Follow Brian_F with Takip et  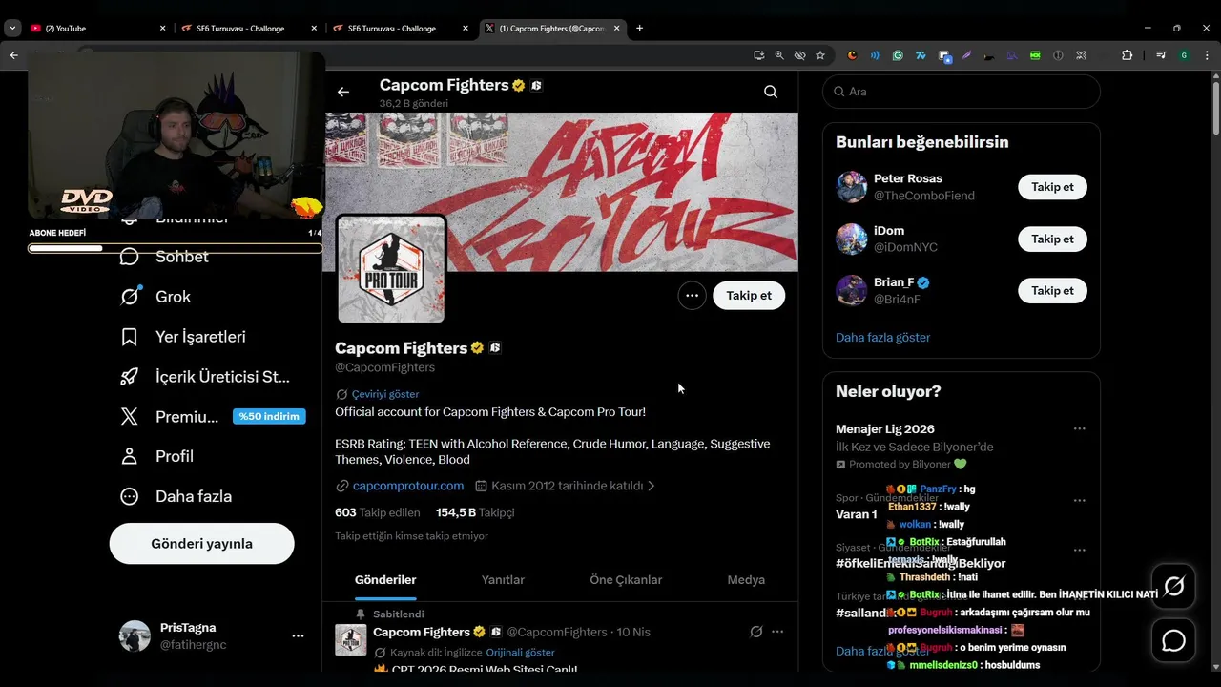(1052, 290)
